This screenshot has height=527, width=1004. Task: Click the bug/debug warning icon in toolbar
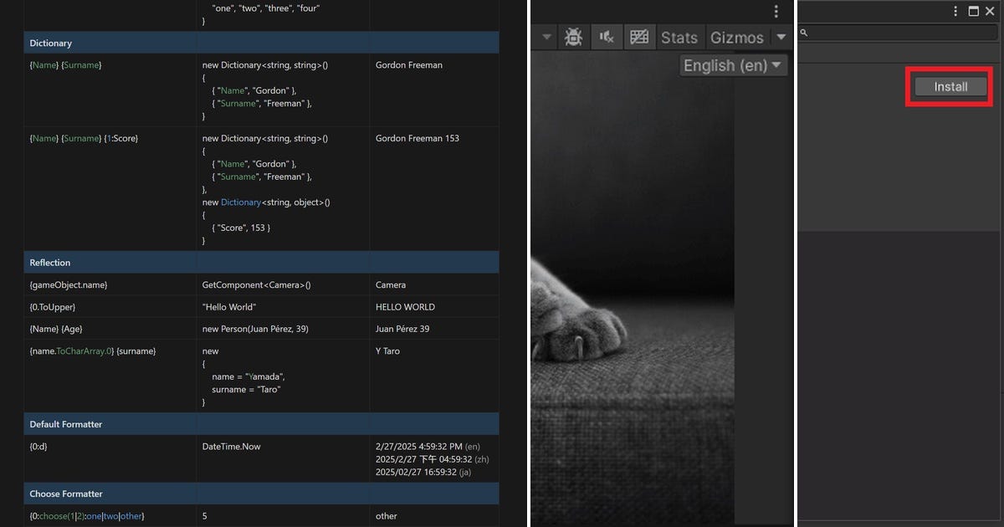[573, 37]
